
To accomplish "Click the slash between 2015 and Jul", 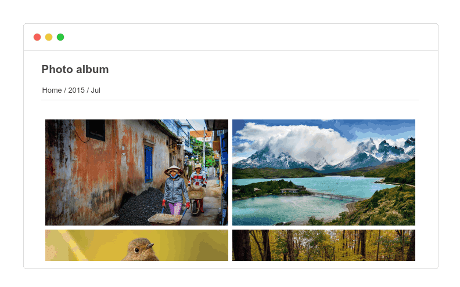I will click(88, 90).
